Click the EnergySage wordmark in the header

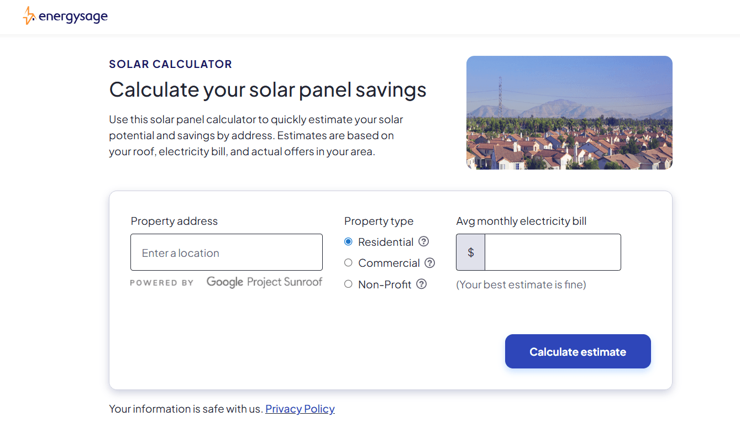coord(74,16)
